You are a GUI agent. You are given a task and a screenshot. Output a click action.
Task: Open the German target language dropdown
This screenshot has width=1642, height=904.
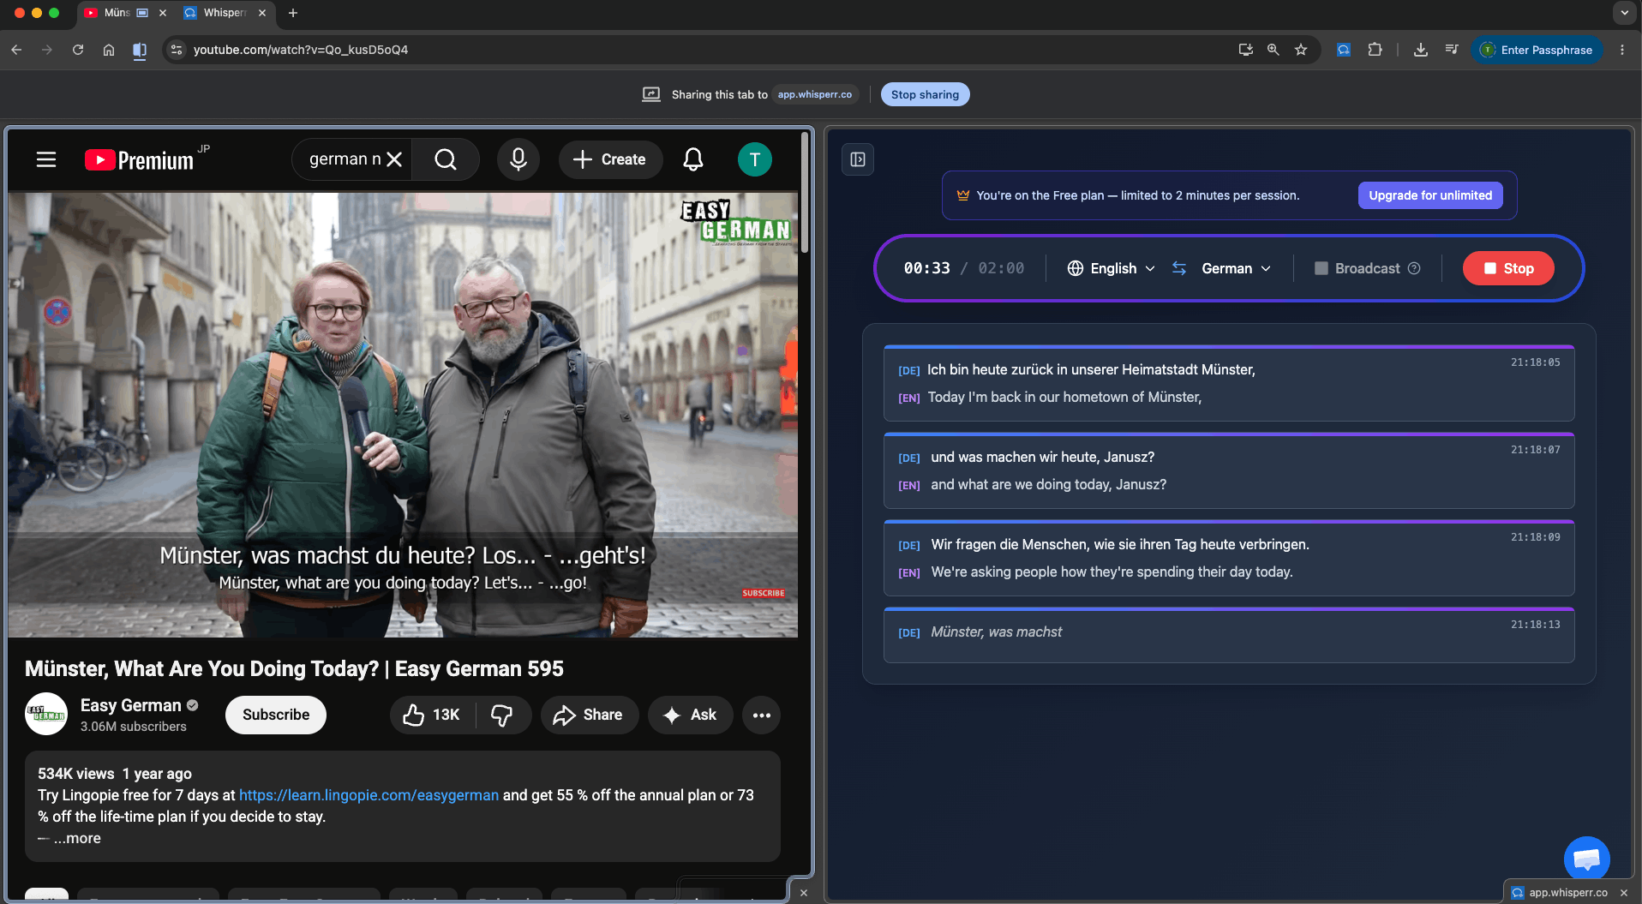tap(1236, 268)
